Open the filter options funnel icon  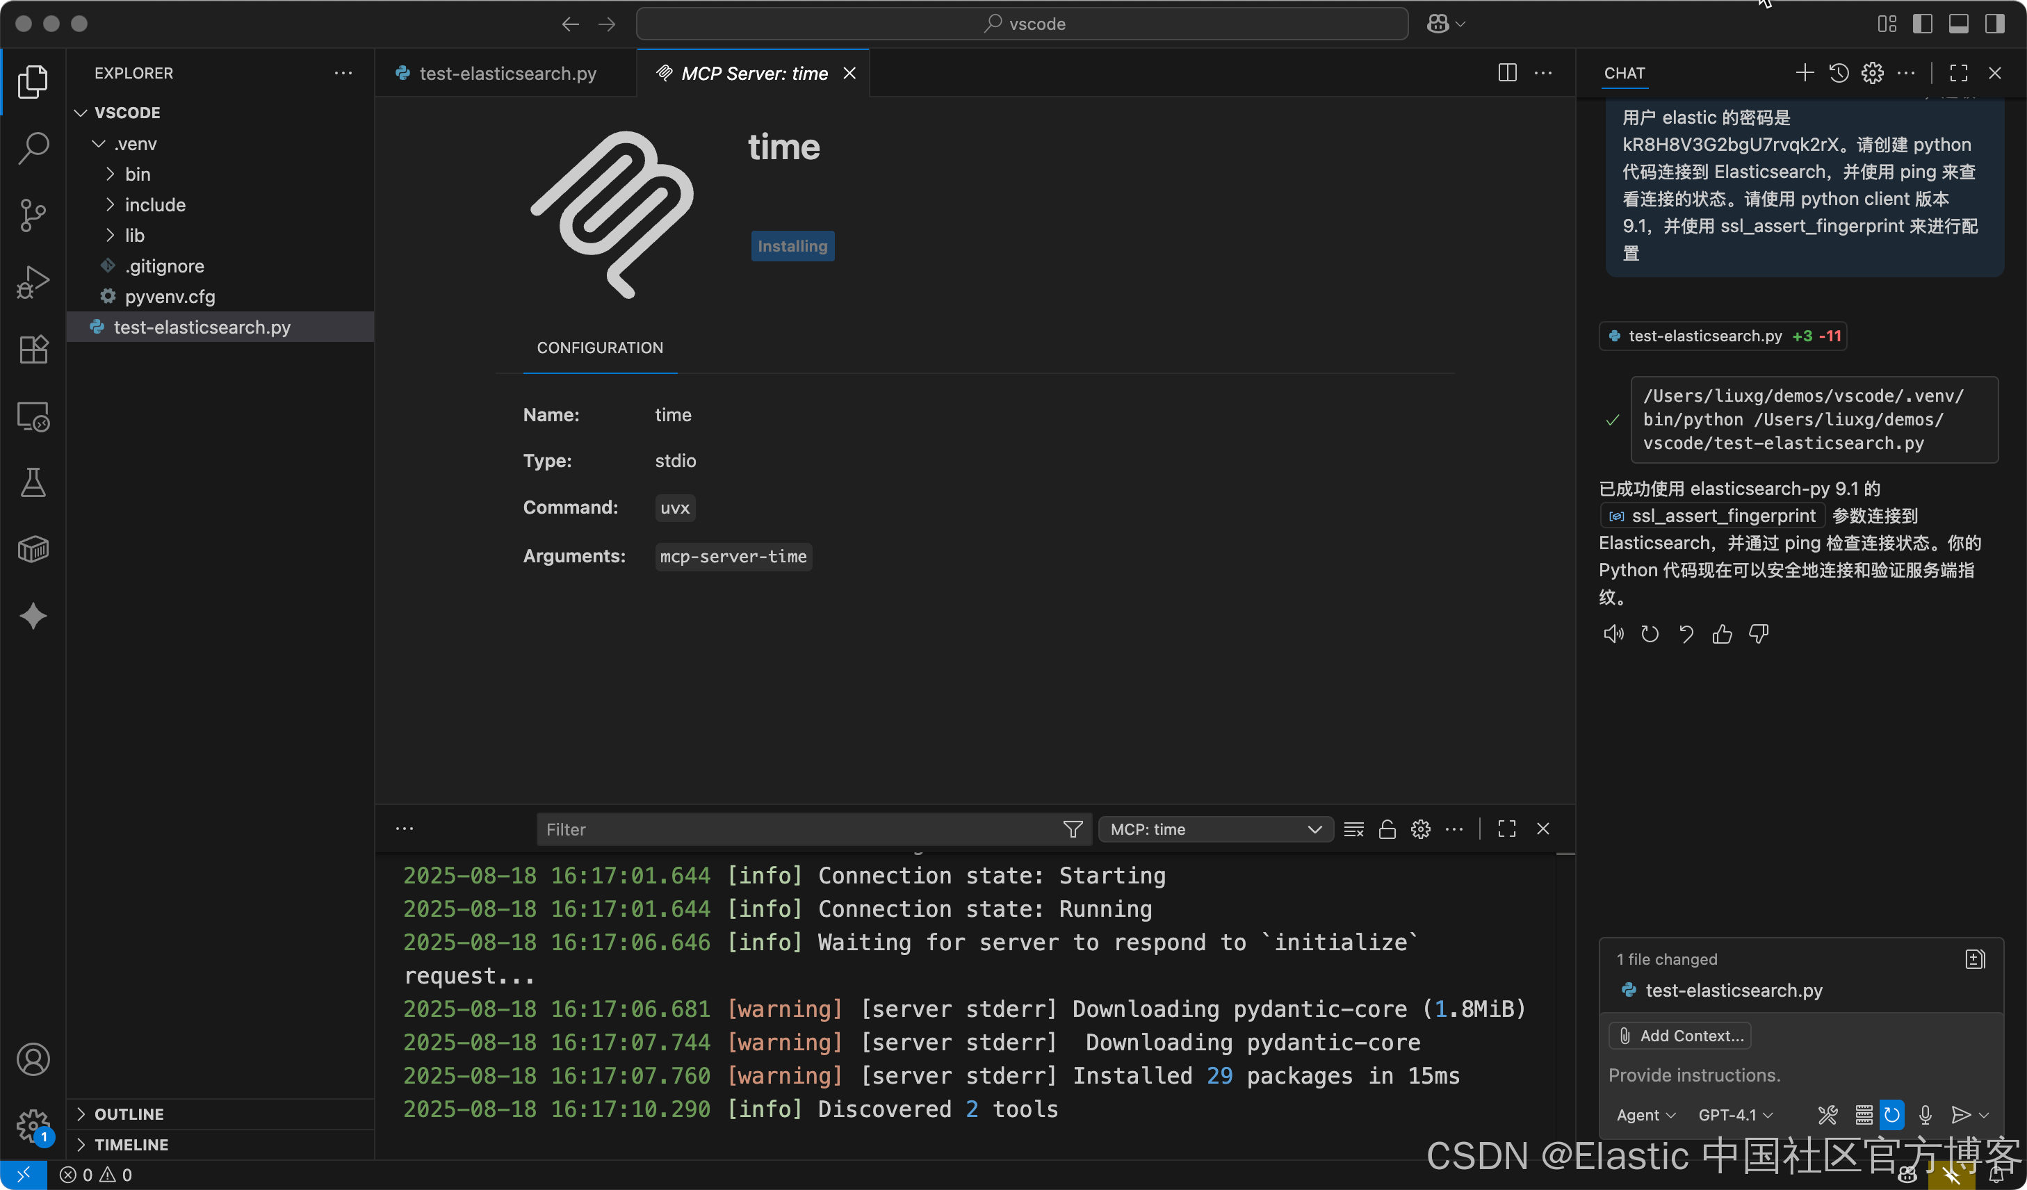click(1072, 829)
